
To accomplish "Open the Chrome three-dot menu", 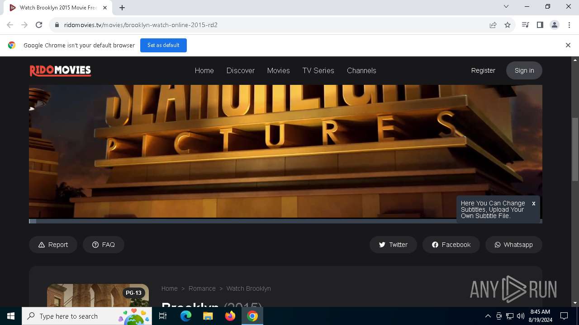I will coord(569,25).
